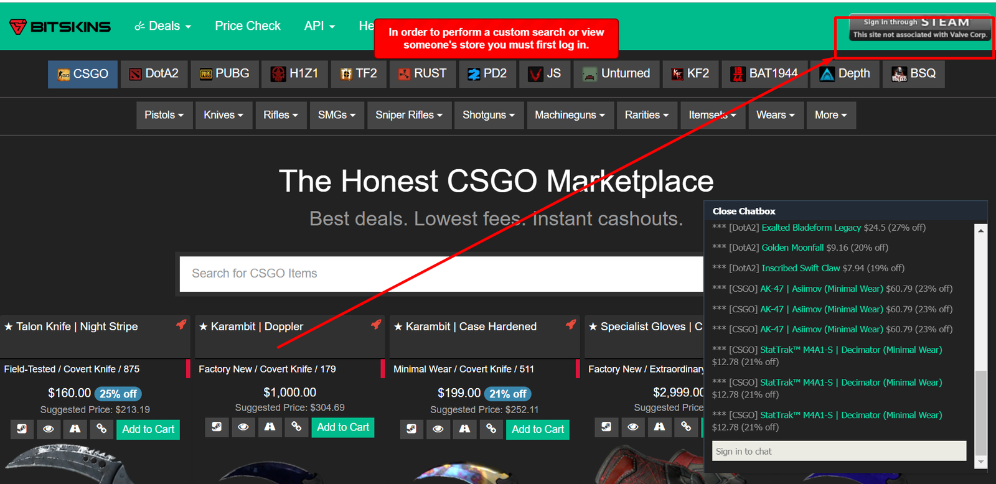Click road icon on Karambit Case Hardened card
This screenshot has width=996, height=484.
(x=465, y=429)
